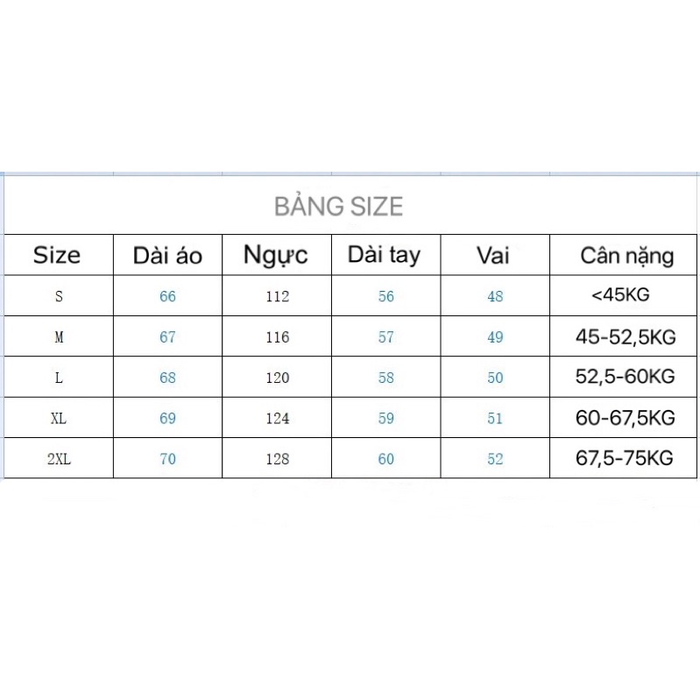
Task: Click the blue 66 shirt length value
Action: 167,296
